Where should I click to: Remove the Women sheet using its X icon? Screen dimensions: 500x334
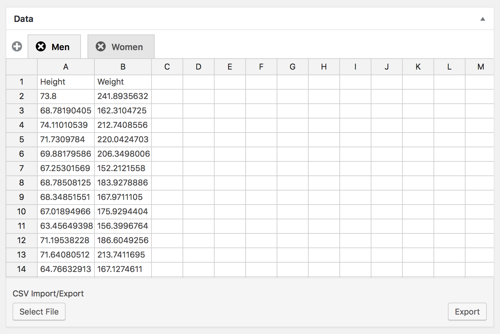coord(101,47)
